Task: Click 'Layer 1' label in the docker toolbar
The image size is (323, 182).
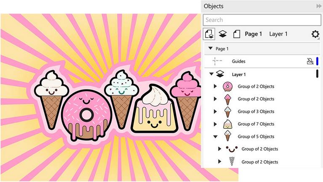Action: 278,34
